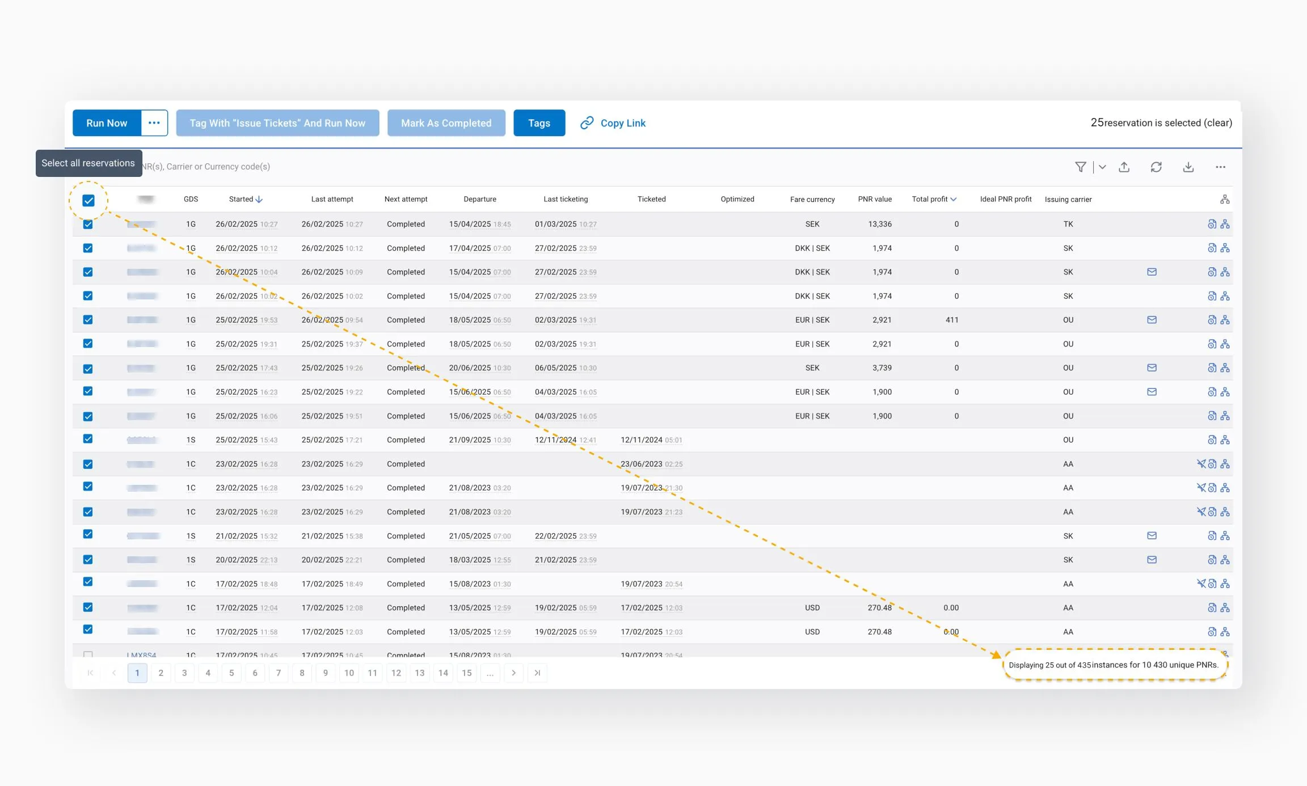Click the Copy Link chain icon
This screenshot has height=786, width=1307.
[587, 123]
